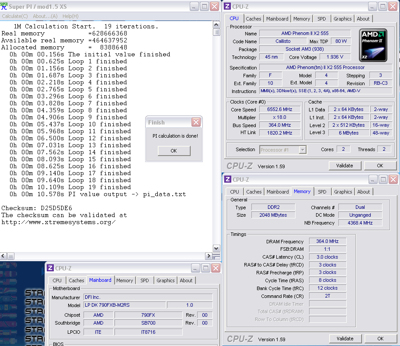
Task: Open SPD tab in Memory CPU-Z window
Action: pos(322,192)
